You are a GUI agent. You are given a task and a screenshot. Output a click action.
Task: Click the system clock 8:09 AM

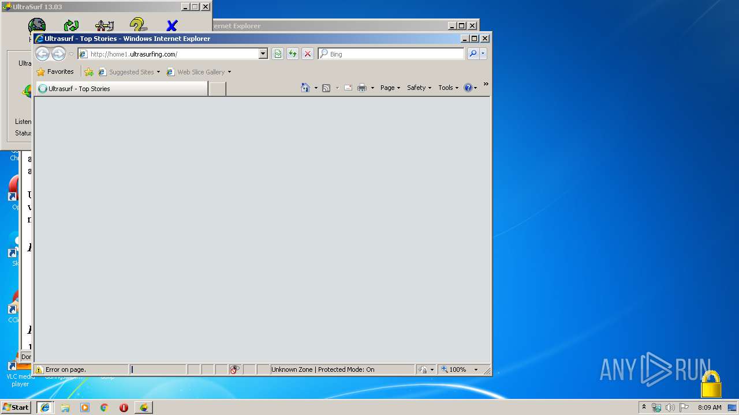click(x=710, y=408)
